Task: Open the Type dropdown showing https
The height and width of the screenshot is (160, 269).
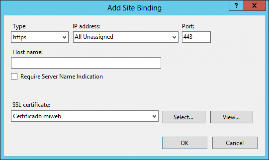Action: pyautogui.click(x=40, y=37)
